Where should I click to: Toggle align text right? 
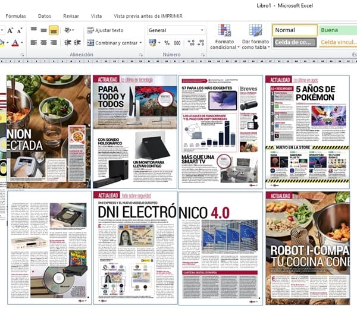click(x=54, y=43)
